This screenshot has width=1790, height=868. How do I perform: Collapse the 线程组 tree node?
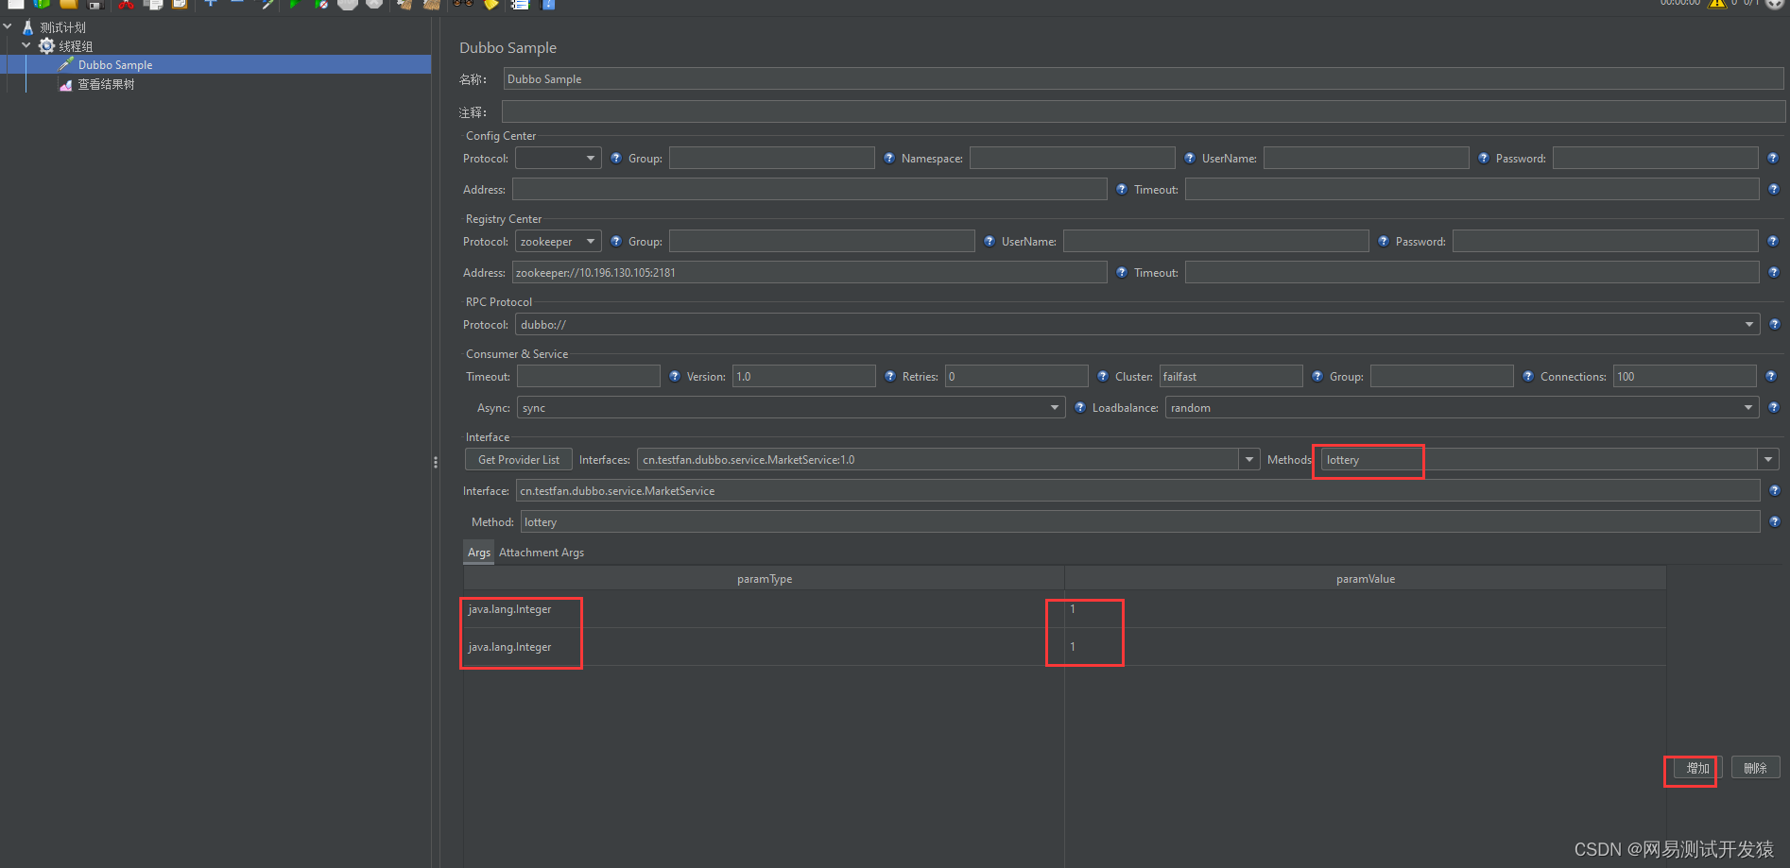coord(26,45)
